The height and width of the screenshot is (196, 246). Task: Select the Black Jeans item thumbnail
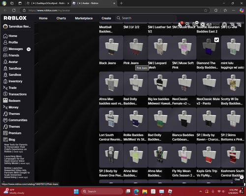coord(111,48)
